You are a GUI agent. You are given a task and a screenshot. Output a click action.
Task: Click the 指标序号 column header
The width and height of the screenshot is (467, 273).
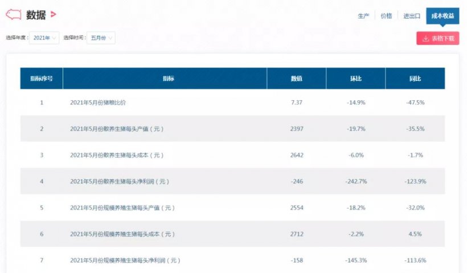pyautogui.click(x=42, y=79)
